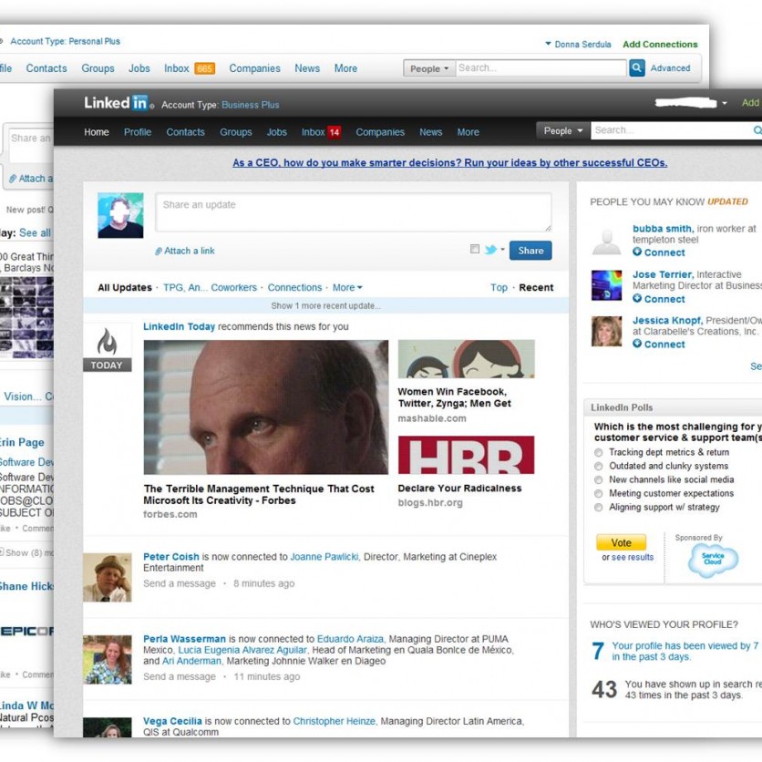Click into the Share an update box
This screenshot has width=762, height=762.
353,212
